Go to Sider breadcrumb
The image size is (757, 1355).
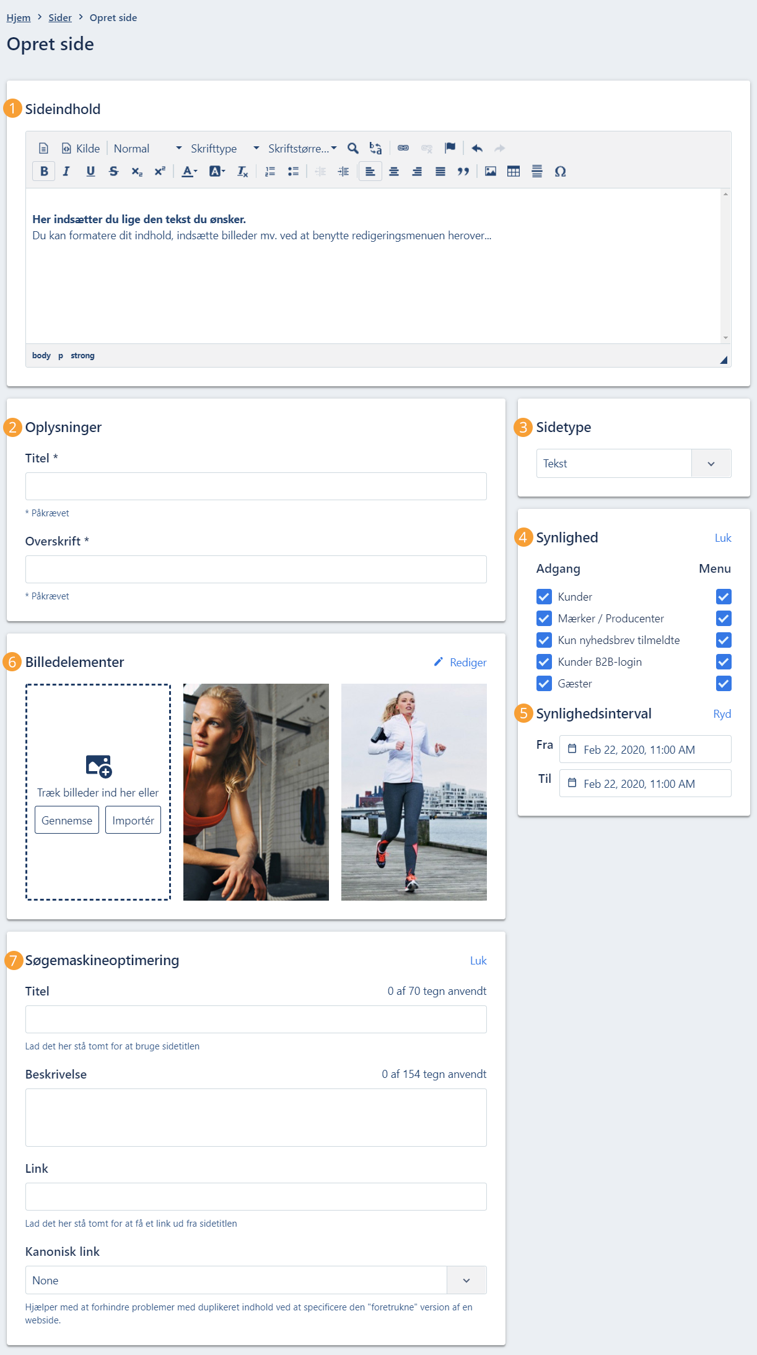60,17
